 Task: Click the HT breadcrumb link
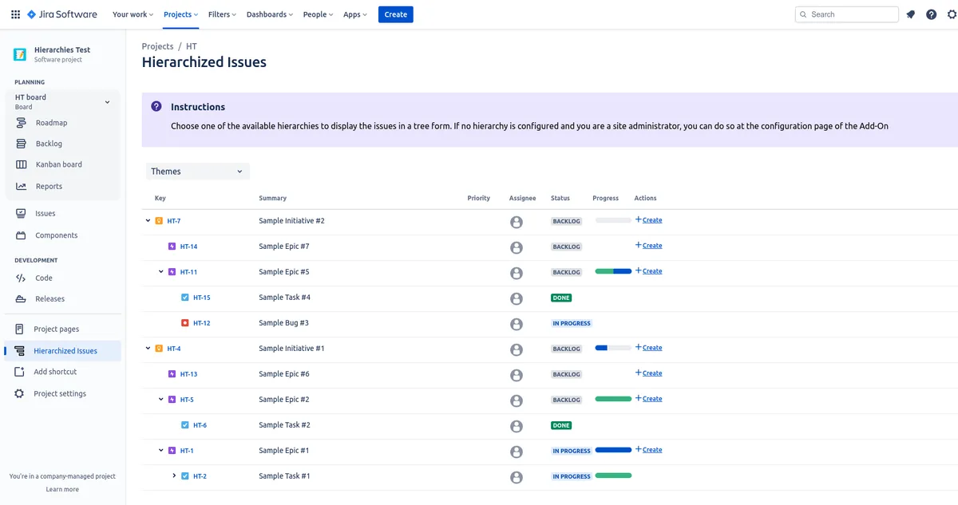pos(192,46)
